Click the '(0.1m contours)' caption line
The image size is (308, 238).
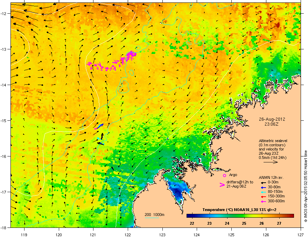pyautogui.click(x=272, y=145)
